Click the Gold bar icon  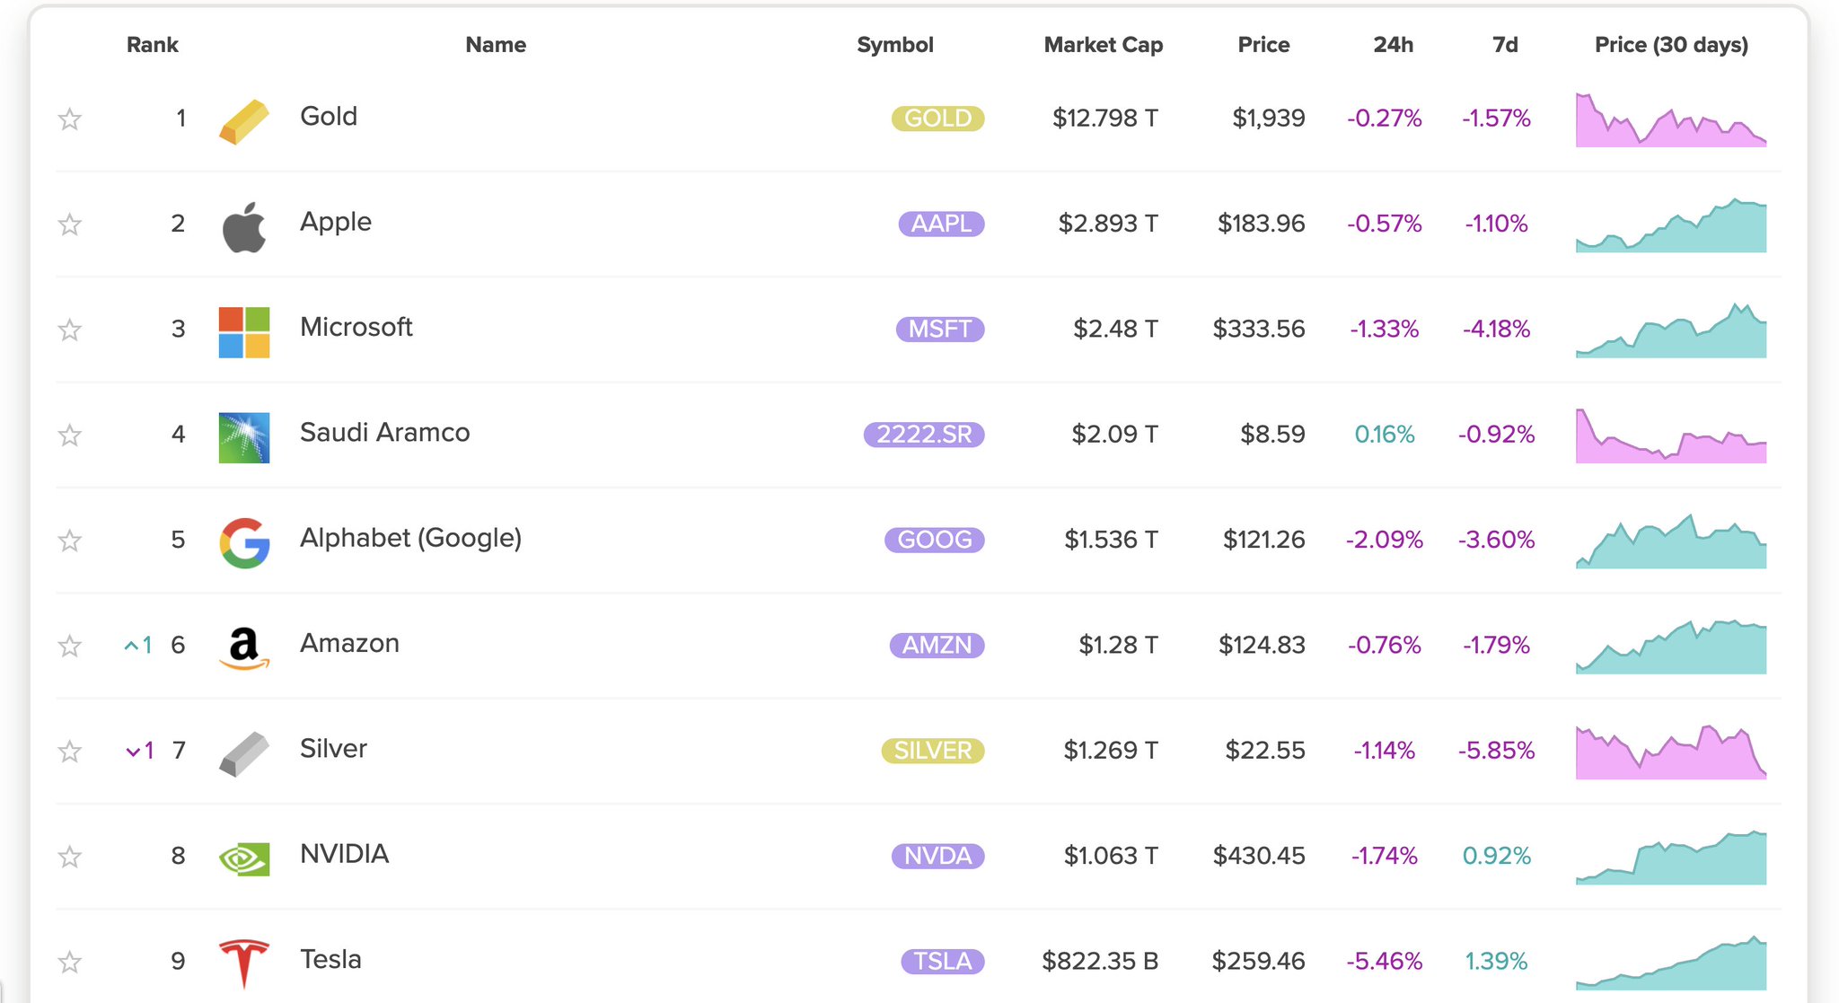(x=244, y=121)
